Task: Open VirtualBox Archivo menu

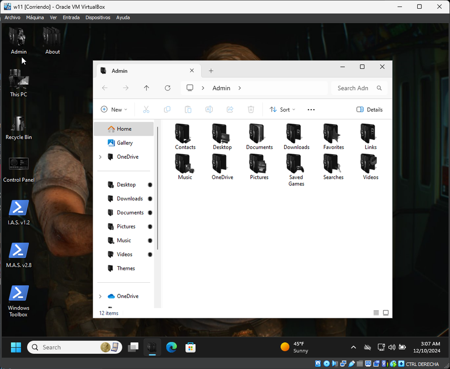Action: (x=12, y=18)
